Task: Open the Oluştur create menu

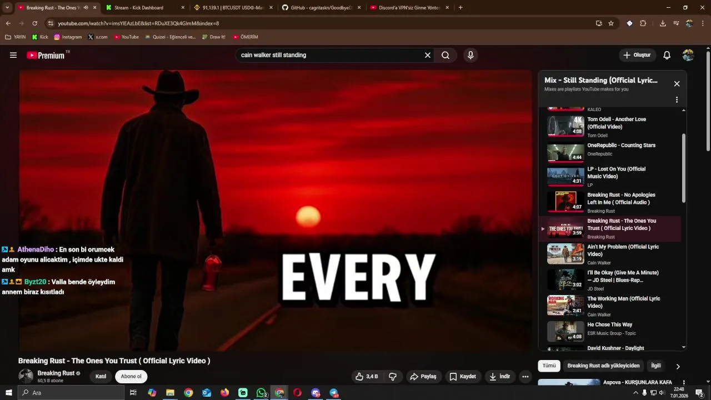Action: click(637, 55)
